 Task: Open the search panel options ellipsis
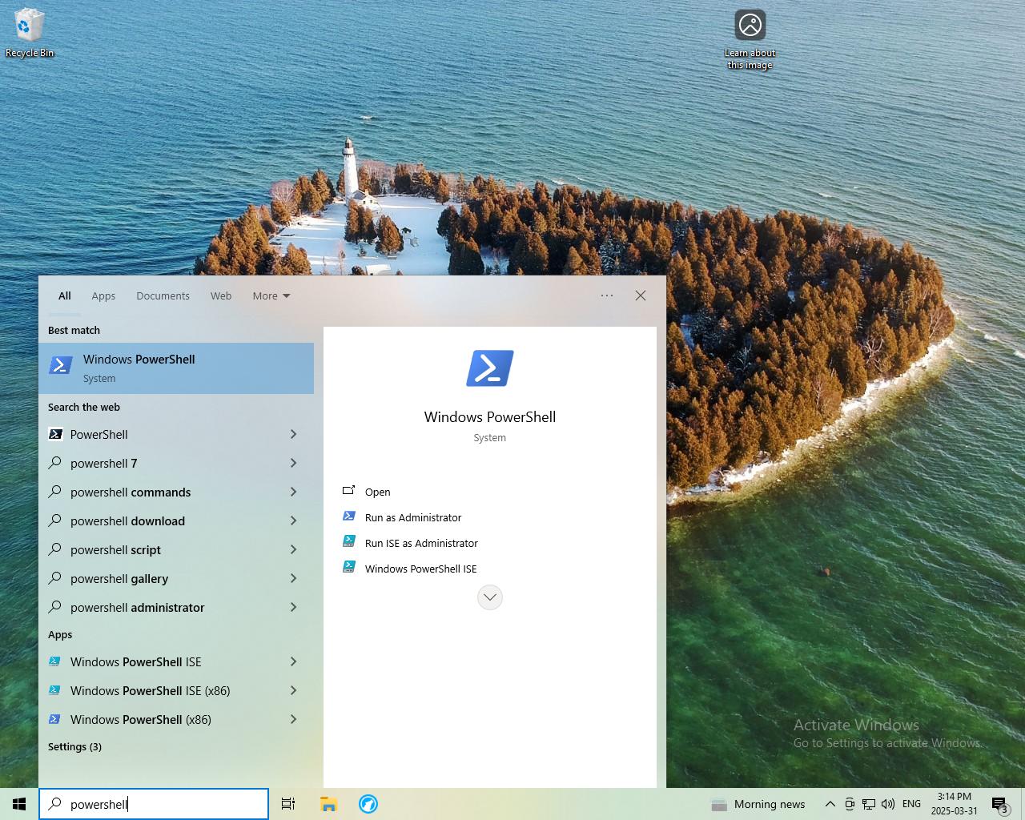pyautogui.click(x=607, y=295)
